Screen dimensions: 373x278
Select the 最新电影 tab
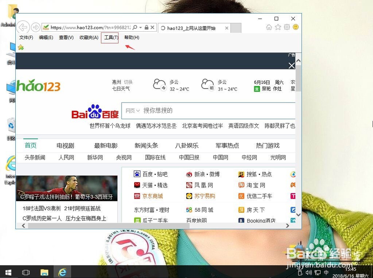(106, 145)
